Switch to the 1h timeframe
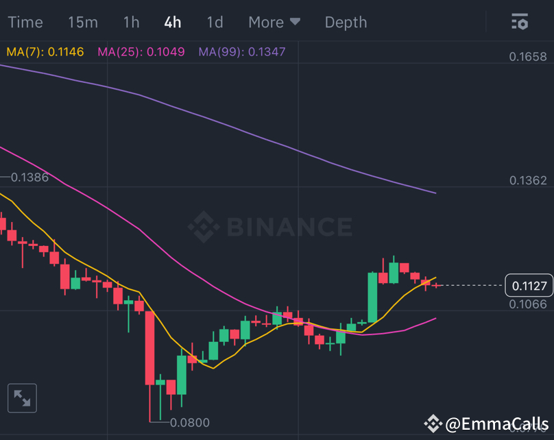 (x=131, y=22)
